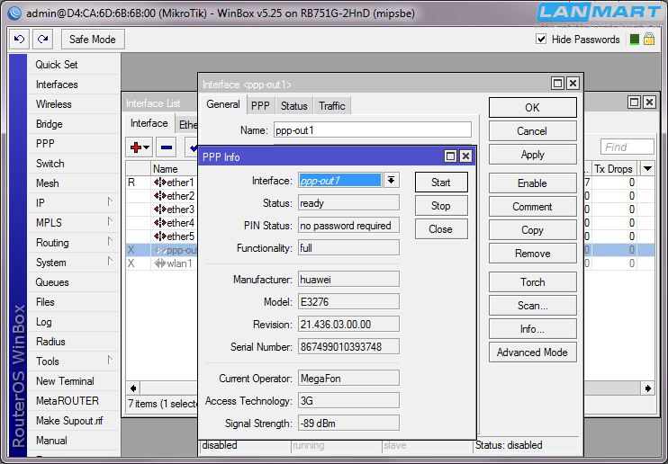Switch to the PPP tab
This screenshot has width=668, height=464.
tap(260, 106)
